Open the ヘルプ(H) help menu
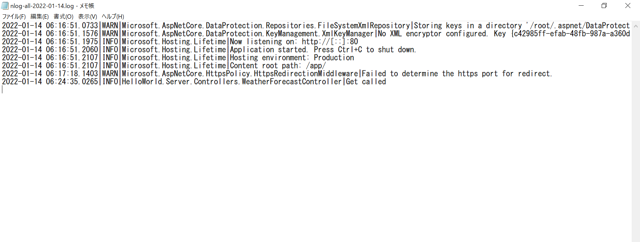 click(113, 16)
